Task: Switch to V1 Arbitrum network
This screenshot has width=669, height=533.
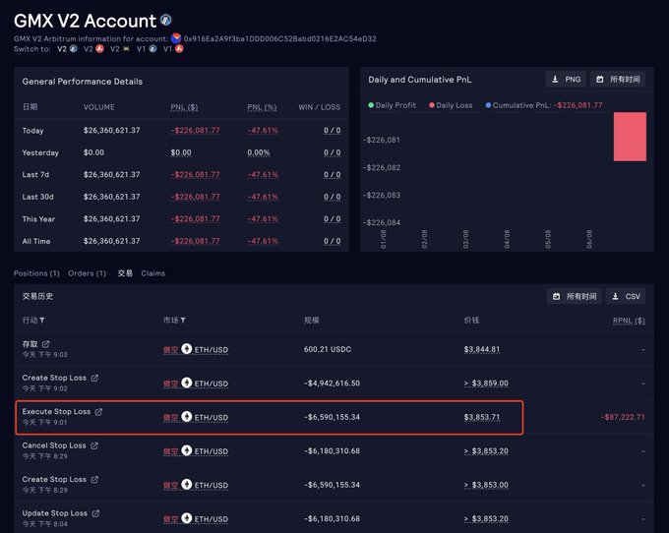Action: tap(147, 49)
